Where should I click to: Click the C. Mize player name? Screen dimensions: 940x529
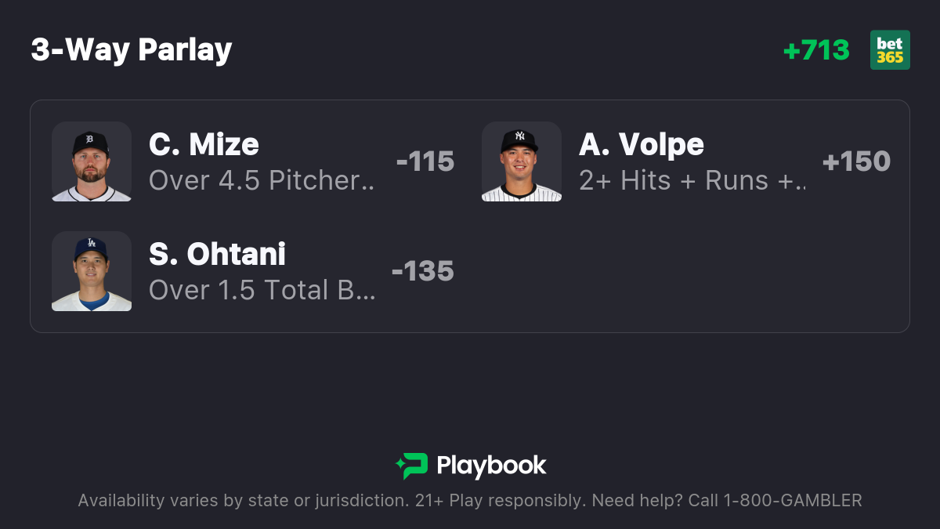(x=204, y=145)
